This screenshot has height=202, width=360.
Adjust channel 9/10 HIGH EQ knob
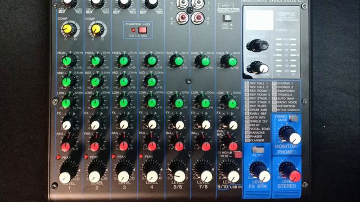point(230,61)
